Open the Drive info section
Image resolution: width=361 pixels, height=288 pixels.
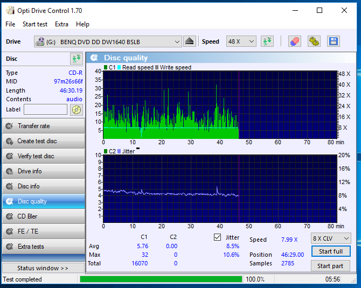click(44, 171)
